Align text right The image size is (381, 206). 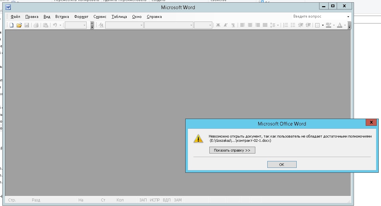258,25
